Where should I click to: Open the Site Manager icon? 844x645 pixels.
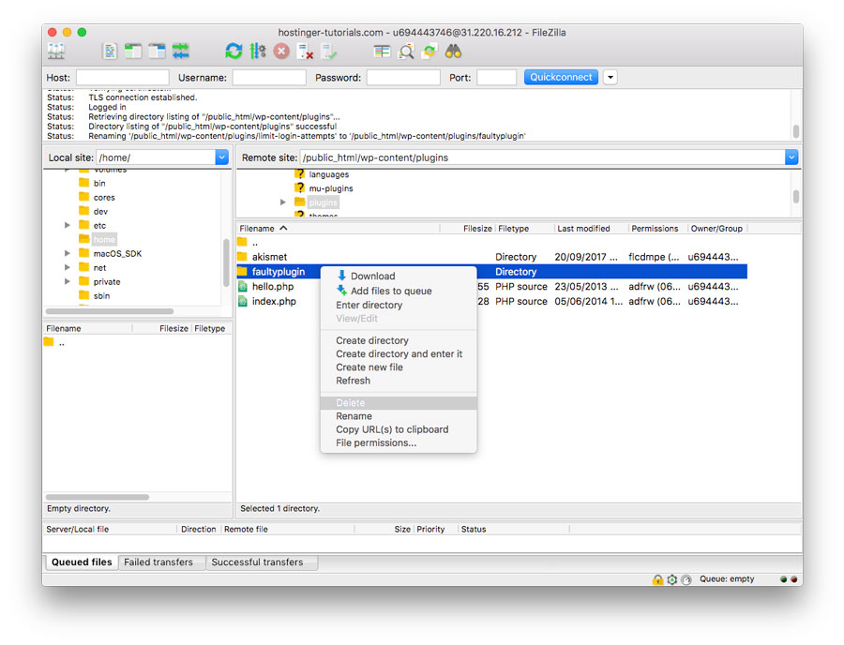pos(56,52)
